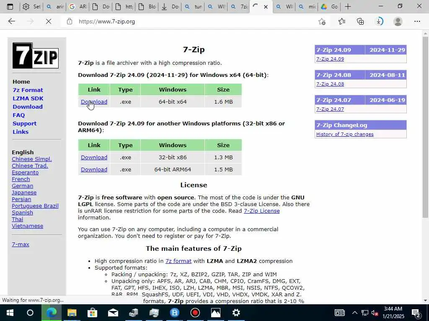The height and width of the screenshot is (321, 429).
Task: Show the browser Downloads panel
Action: pos(379,21)
